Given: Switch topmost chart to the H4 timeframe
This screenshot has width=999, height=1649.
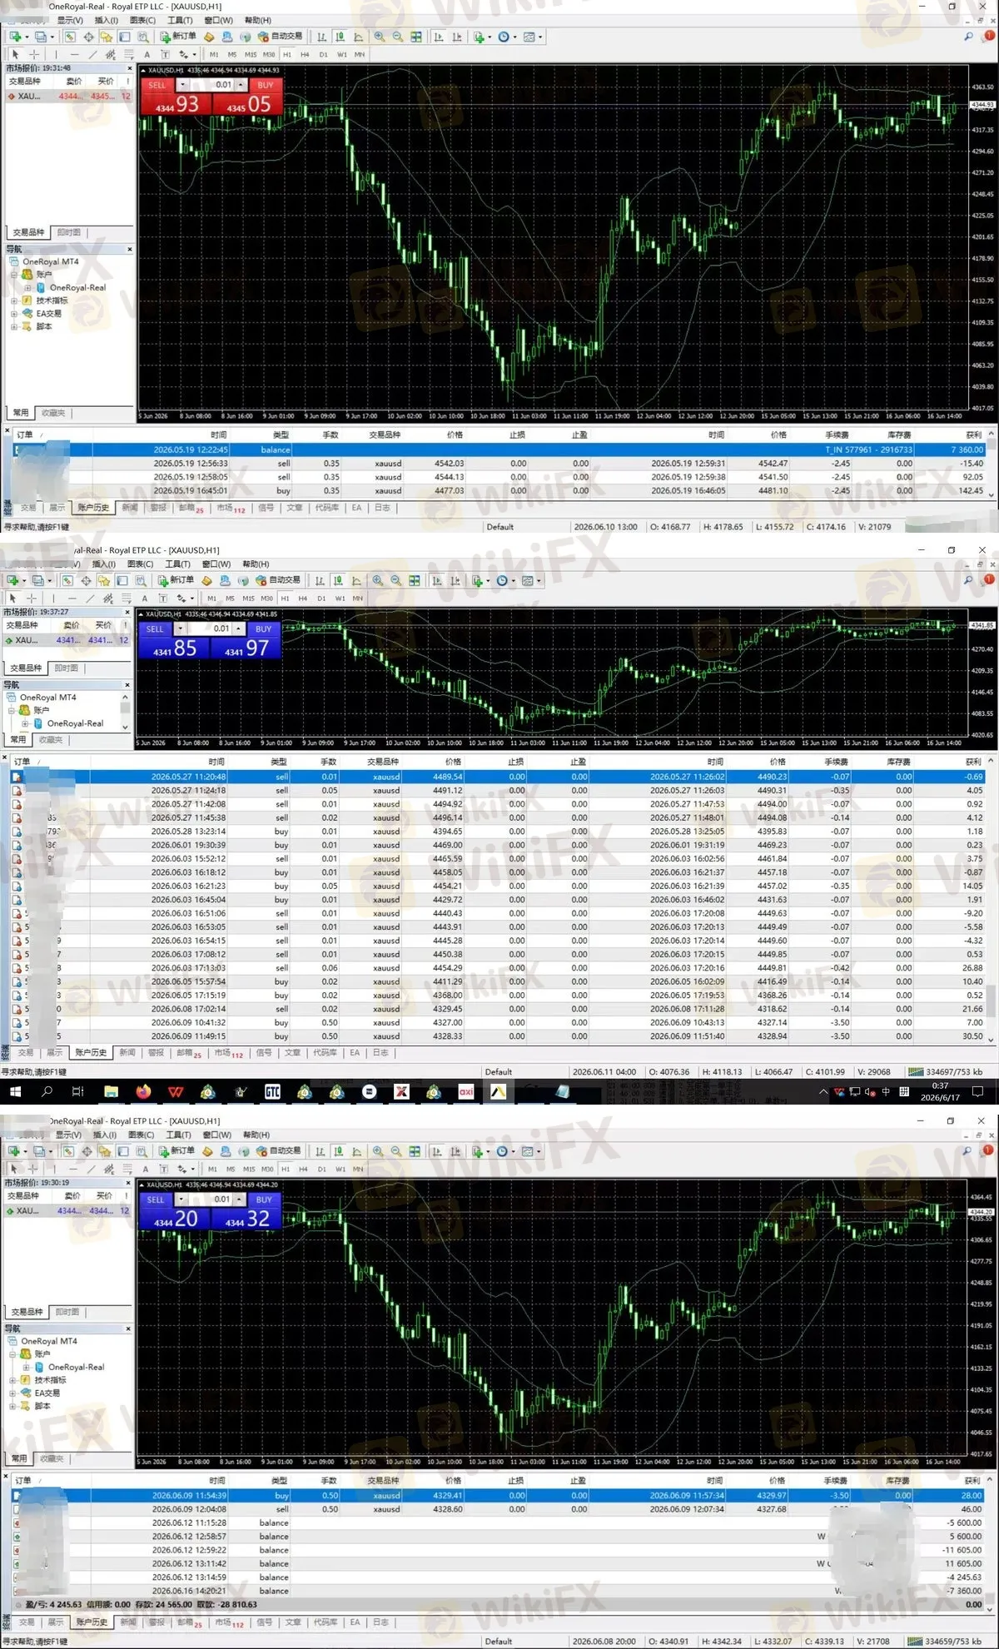Looking at the screenshot, I should coord(305,54).
